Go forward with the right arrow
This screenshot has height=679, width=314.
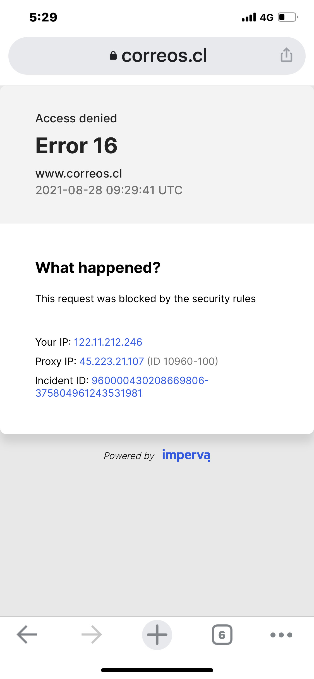coord(92,635)
